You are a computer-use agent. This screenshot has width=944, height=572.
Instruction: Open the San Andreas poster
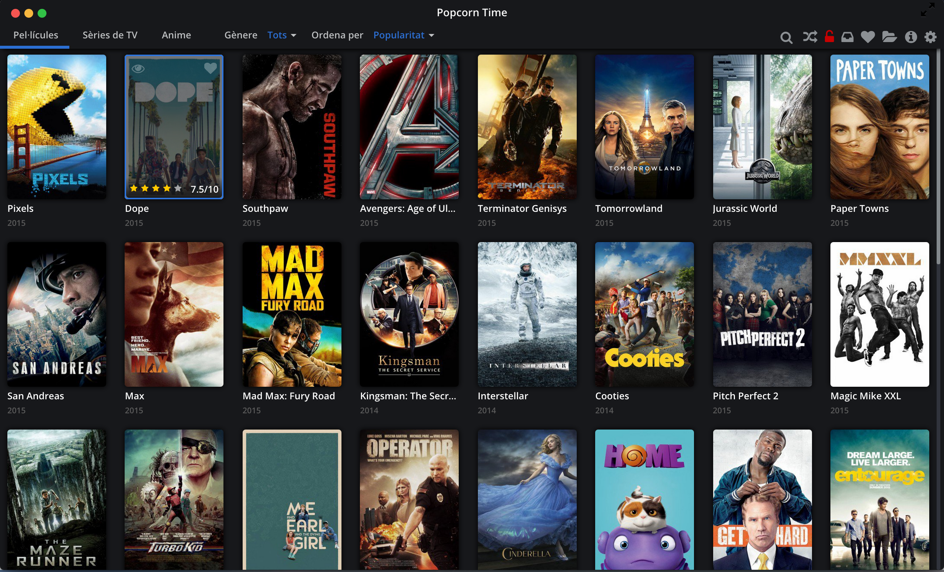[57, 314]
